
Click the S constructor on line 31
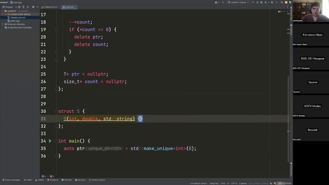[65, 119]
